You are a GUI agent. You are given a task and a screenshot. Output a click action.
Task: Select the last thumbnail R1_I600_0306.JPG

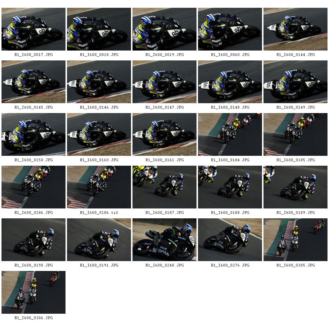tap(33, 292)
